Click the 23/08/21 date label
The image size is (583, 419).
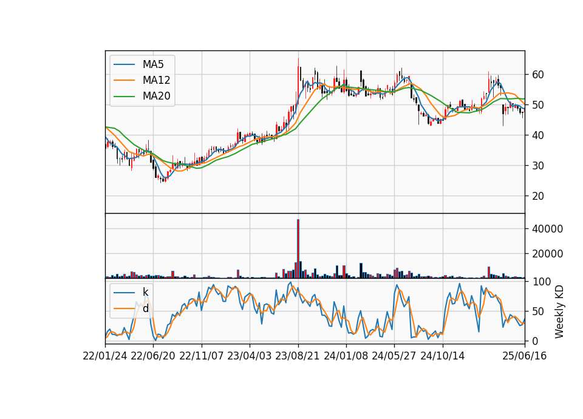pyautogui.click(x=298, y=356)
